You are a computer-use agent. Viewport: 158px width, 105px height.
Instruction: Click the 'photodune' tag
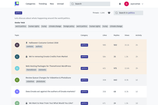tap(41, 82)
